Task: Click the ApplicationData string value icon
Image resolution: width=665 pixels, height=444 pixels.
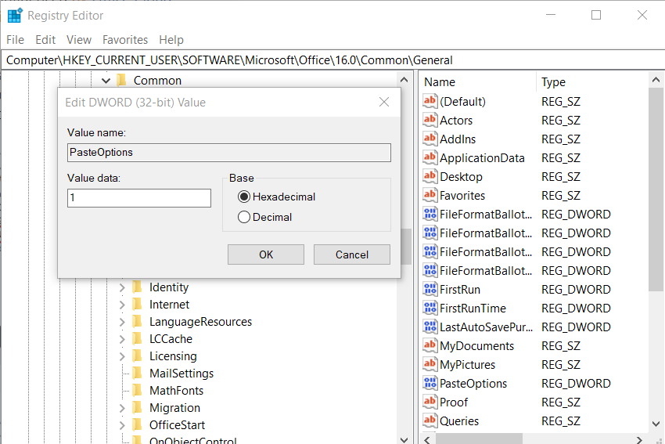Action: [430, 157]
